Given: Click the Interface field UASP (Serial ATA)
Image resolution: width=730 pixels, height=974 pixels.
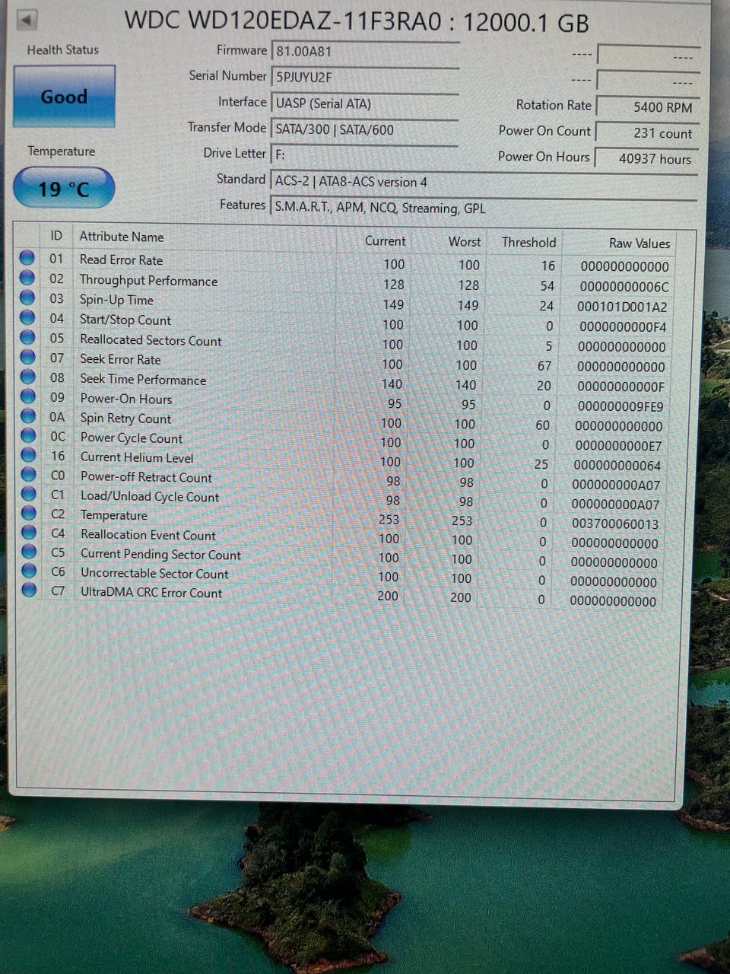Looking at the screenshot, I should tap(365, 103).
